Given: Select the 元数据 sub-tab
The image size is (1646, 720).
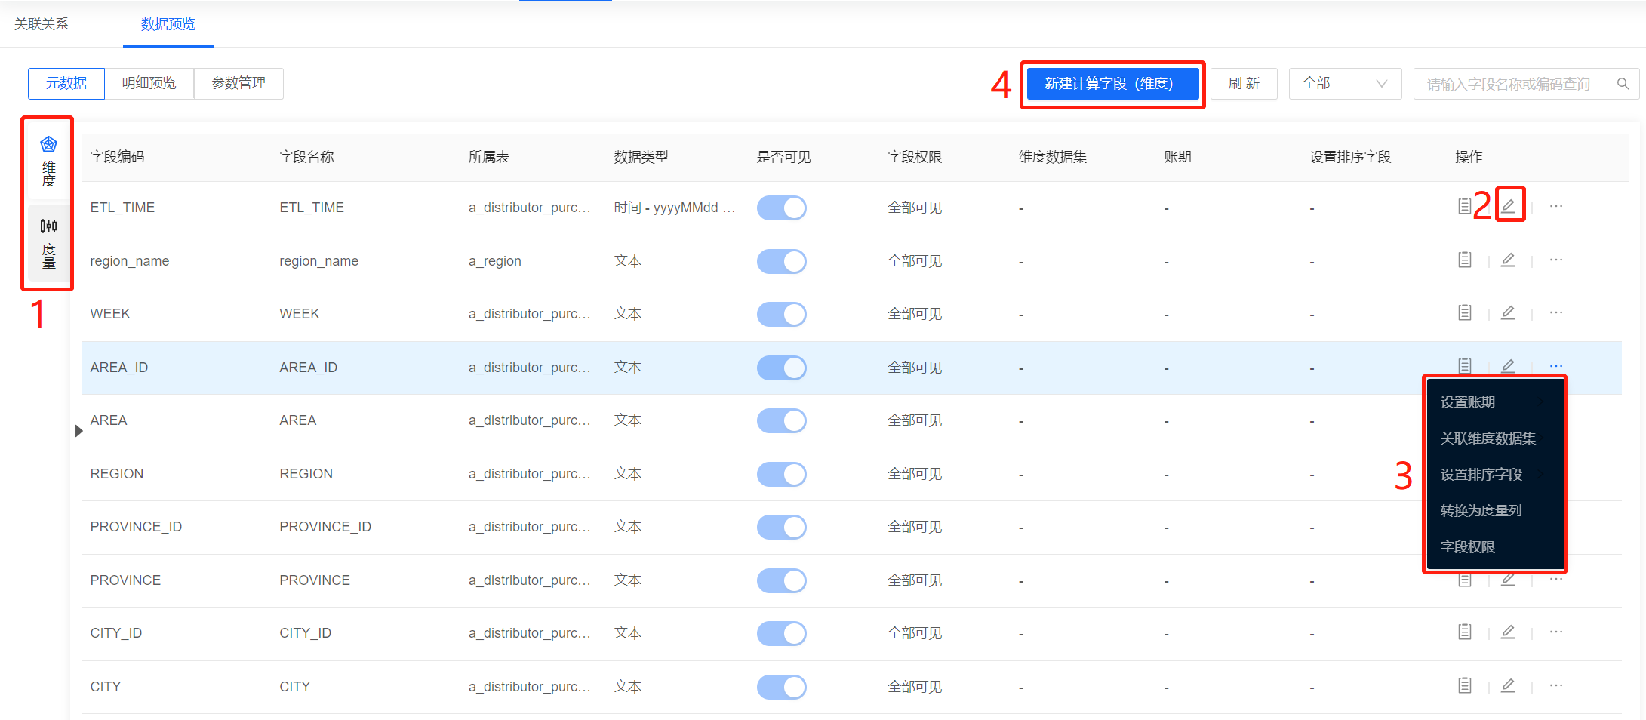Looking at the screenshot, I should tap(66, 83).
